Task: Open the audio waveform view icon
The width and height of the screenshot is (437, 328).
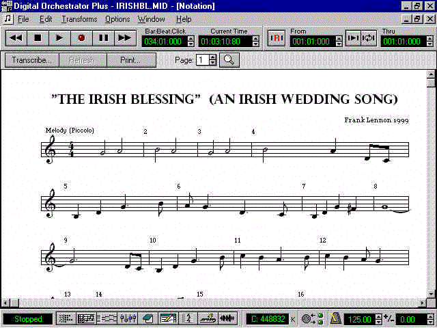Action: tap(227, 319)
